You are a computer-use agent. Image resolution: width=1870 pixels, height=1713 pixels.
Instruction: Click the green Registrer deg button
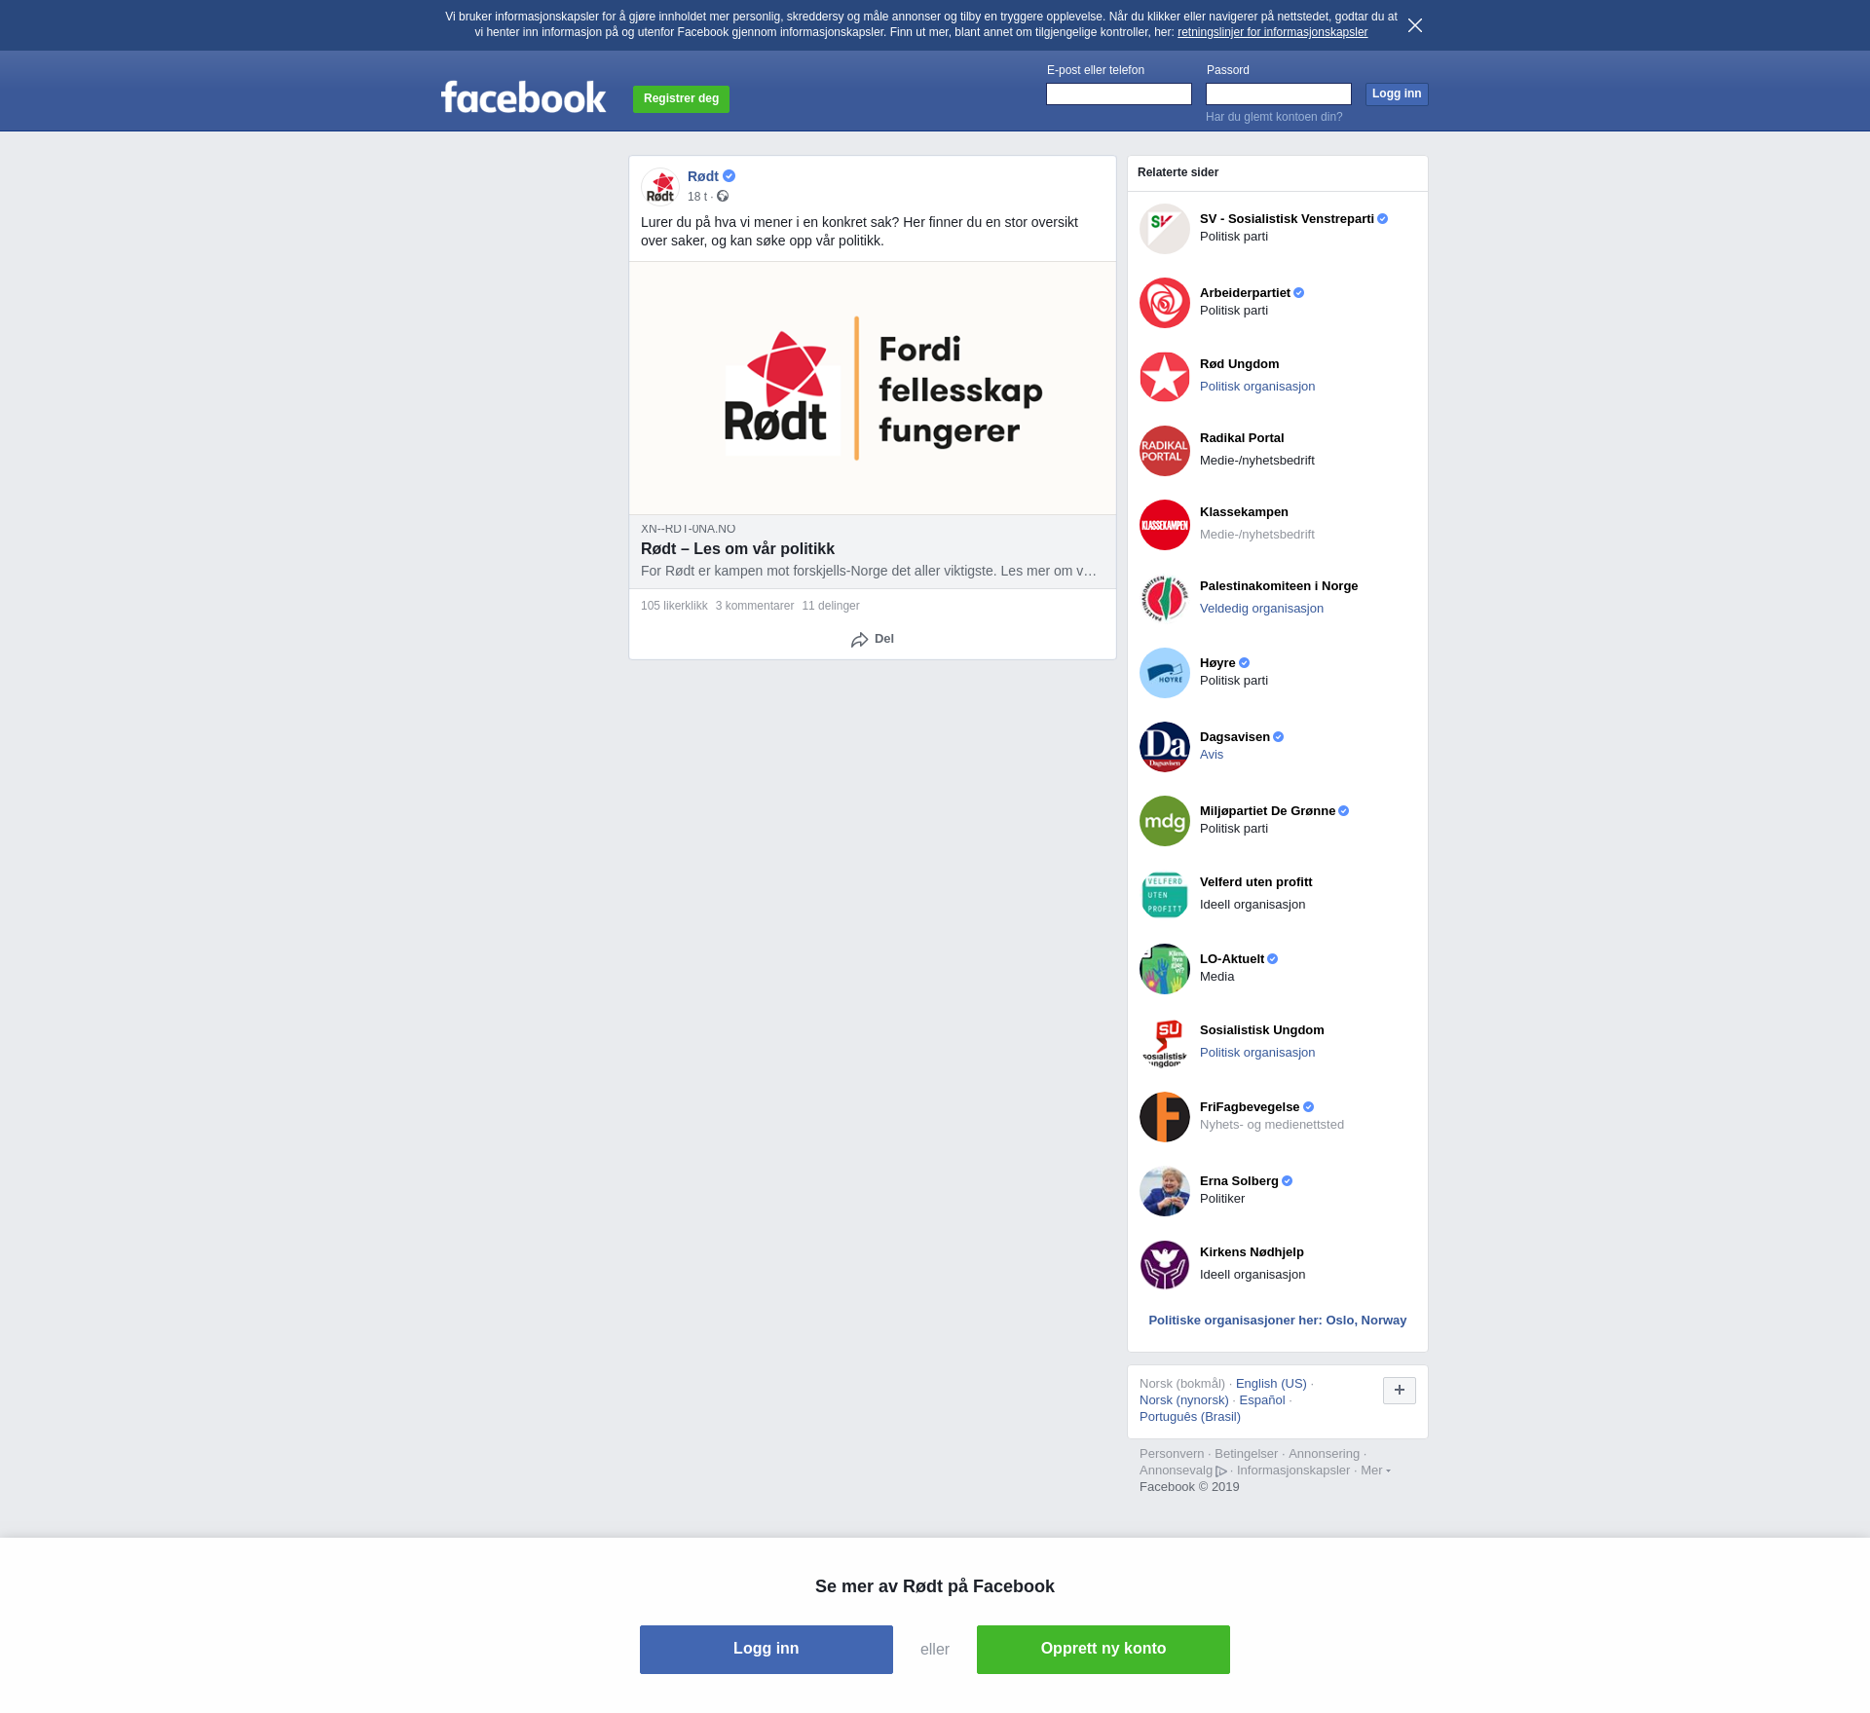(681, 99)
